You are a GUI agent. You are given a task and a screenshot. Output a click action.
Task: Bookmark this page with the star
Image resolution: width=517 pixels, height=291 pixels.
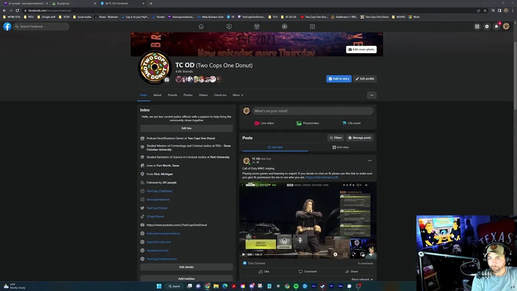click(485, 11)
